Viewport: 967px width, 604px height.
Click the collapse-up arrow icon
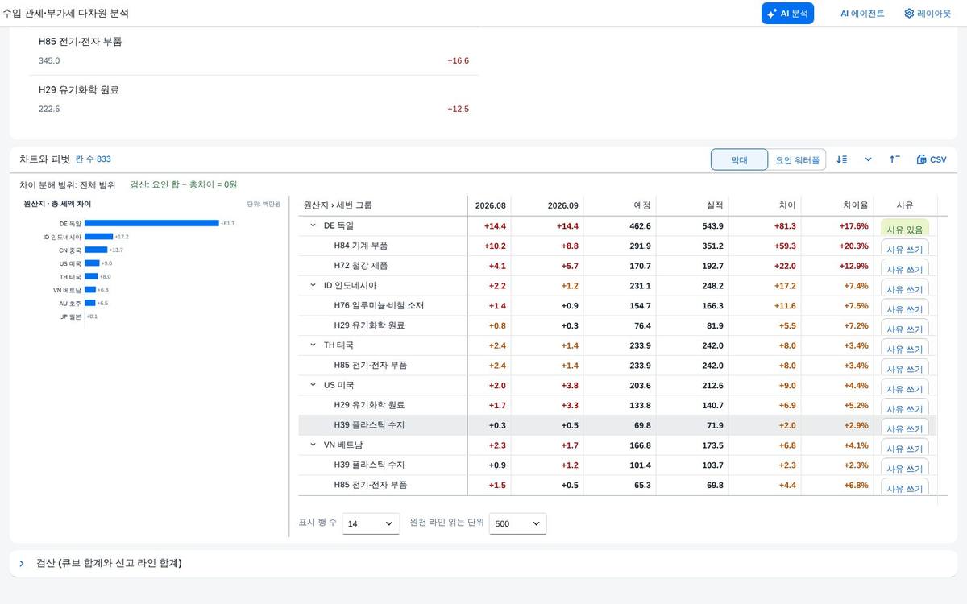[894, 159]
